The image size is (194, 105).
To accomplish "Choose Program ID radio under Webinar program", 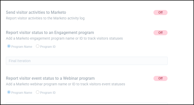I will point(37,92).
